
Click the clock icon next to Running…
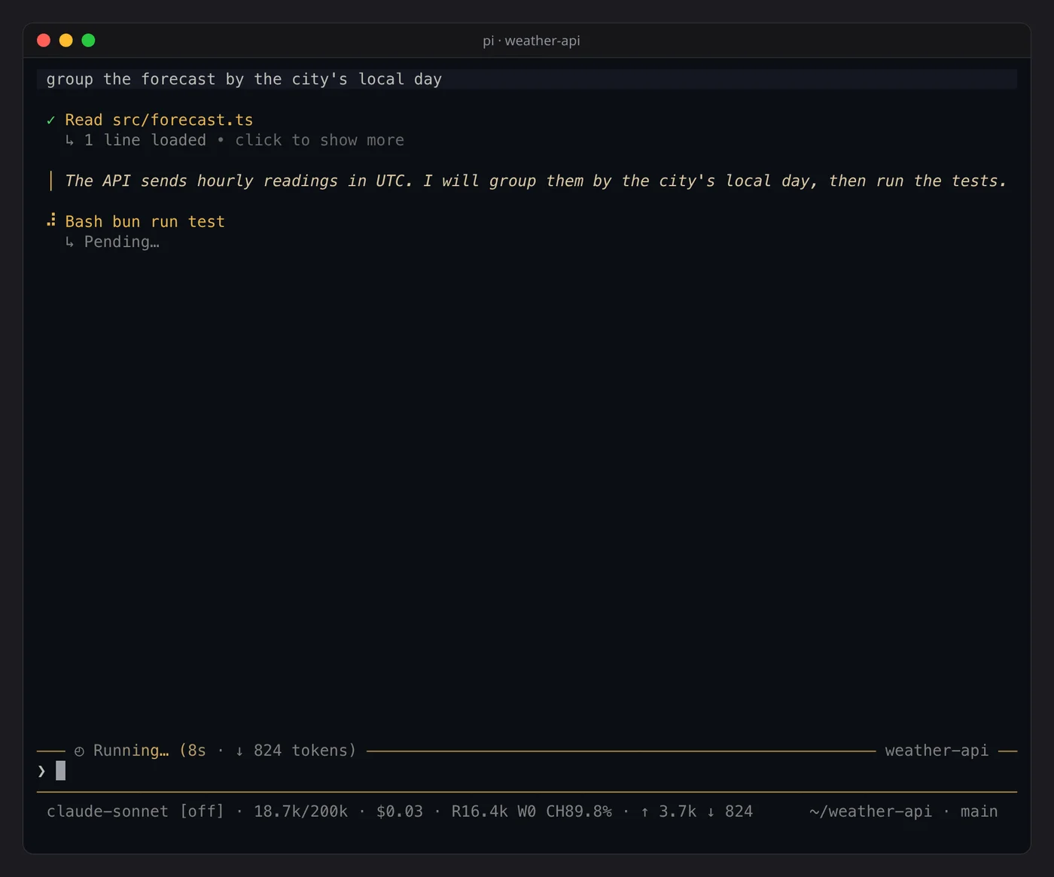point(79,751)
